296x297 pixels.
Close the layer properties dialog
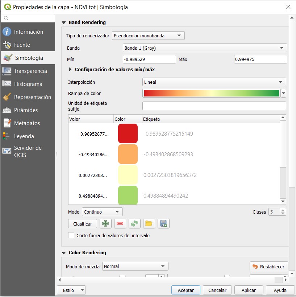point(288,7)
